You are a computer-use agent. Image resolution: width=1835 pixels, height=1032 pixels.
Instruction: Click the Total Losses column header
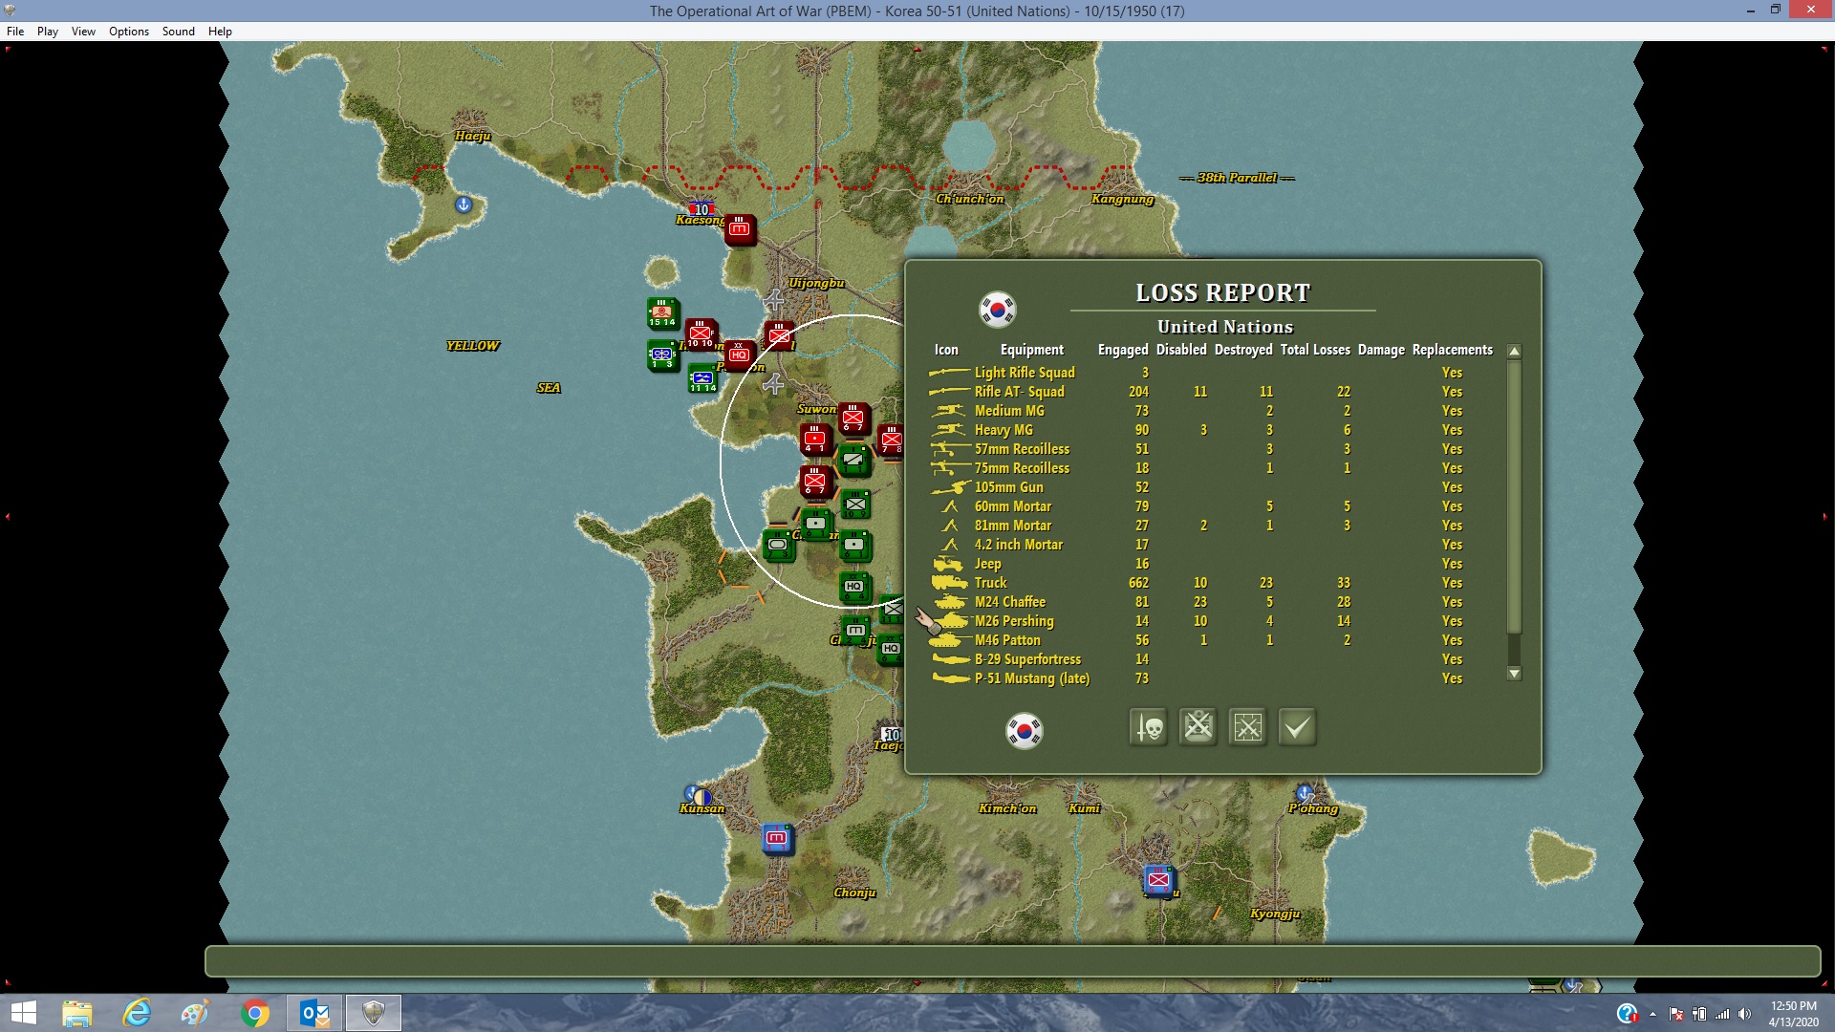click(1315, 350)
